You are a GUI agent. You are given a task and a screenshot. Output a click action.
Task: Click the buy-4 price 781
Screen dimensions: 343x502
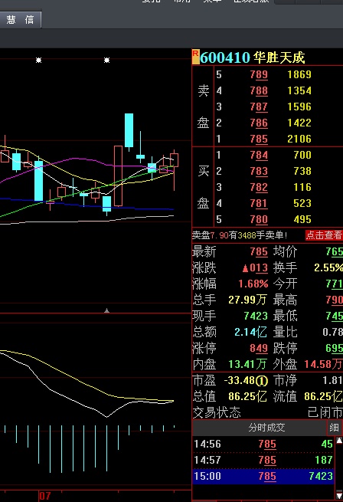point(259,203)
